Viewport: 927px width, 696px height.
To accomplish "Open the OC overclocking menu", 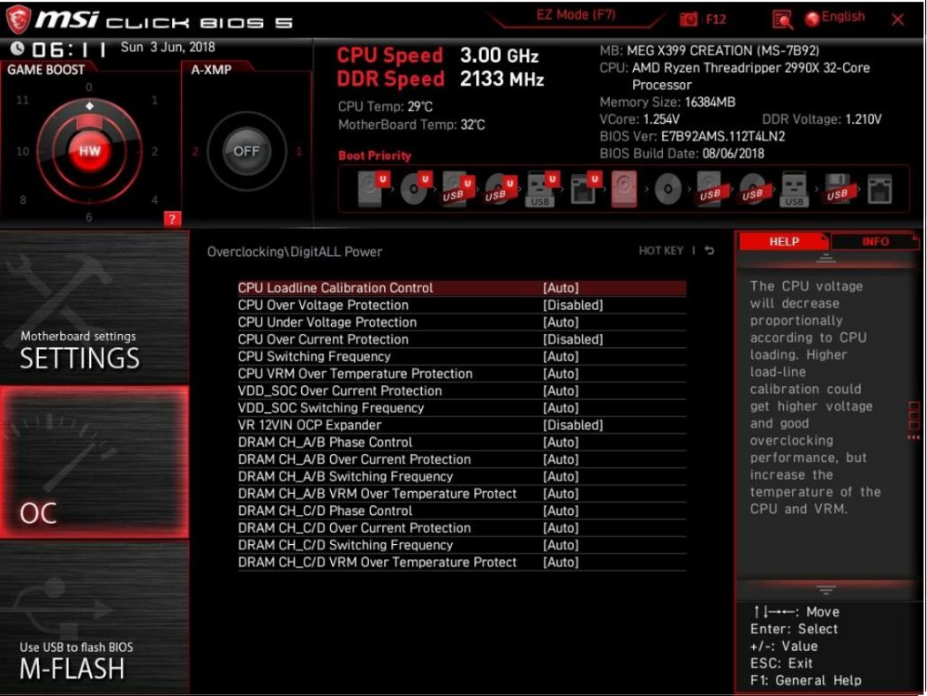I will point(94,463).
